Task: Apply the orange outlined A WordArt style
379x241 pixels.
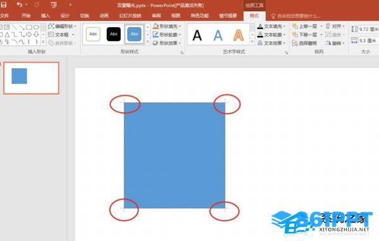Action: click(x=239, y=35)
